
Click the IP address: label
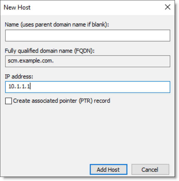pos(19,76)
